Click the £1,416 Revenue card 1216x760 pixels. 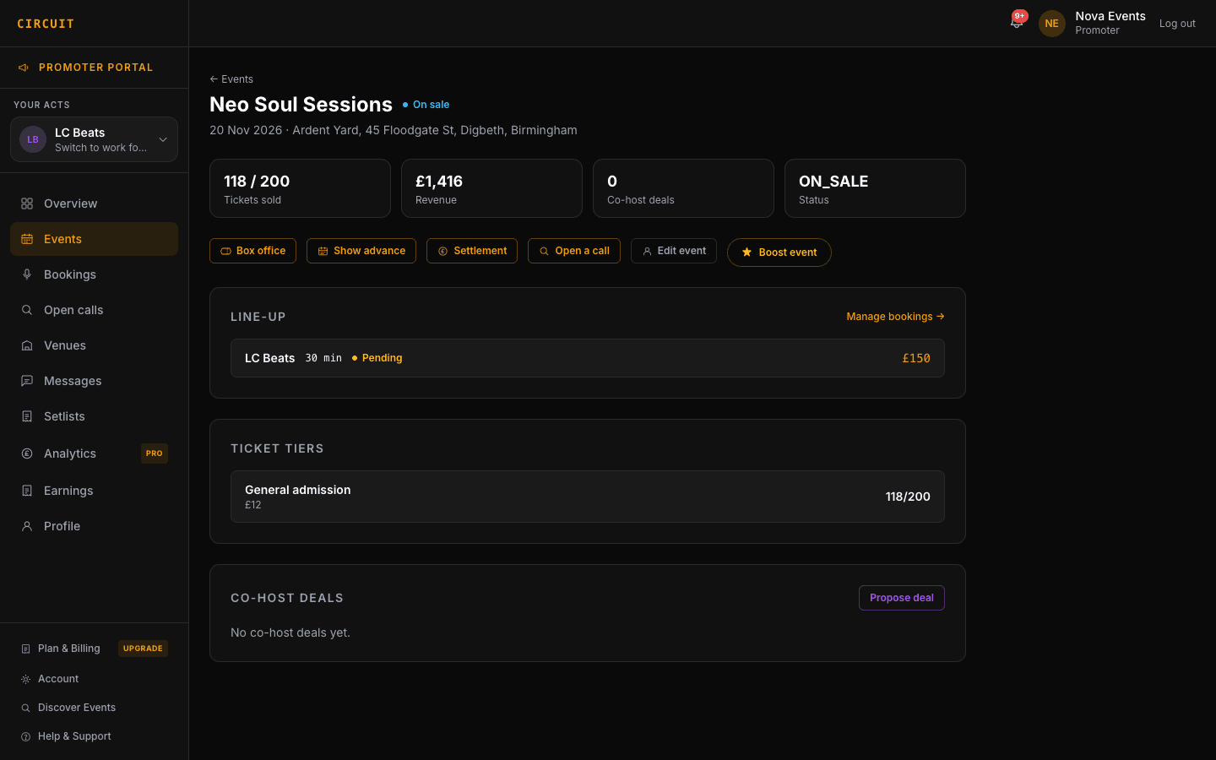click(491, 188)
